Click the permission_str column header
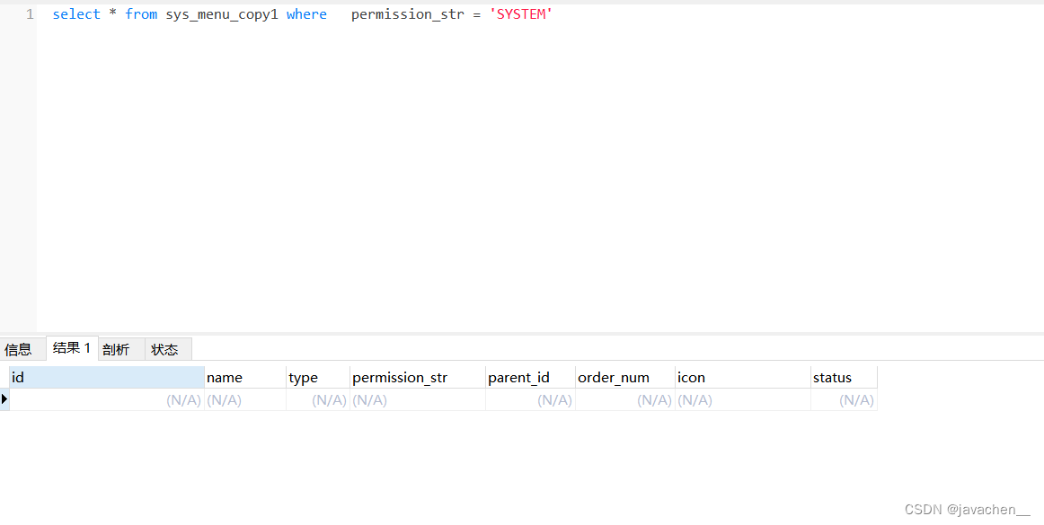Viewport: 1044px width, 525px height. click(399, 377)
